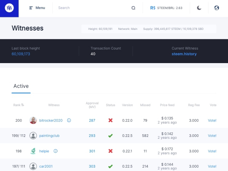The image size is (228, 171).
Task: Click the Version column header
Action: pyautogui.click(x=127, y=105)
